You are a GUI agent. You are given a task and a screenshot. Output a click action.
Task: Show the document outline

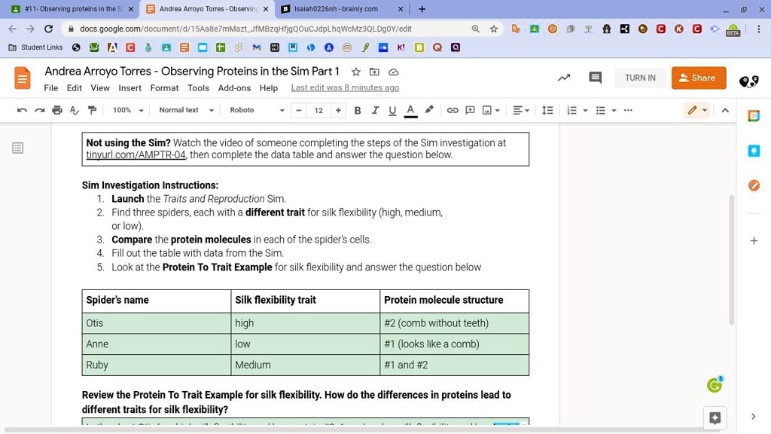[x=18, y=148]
